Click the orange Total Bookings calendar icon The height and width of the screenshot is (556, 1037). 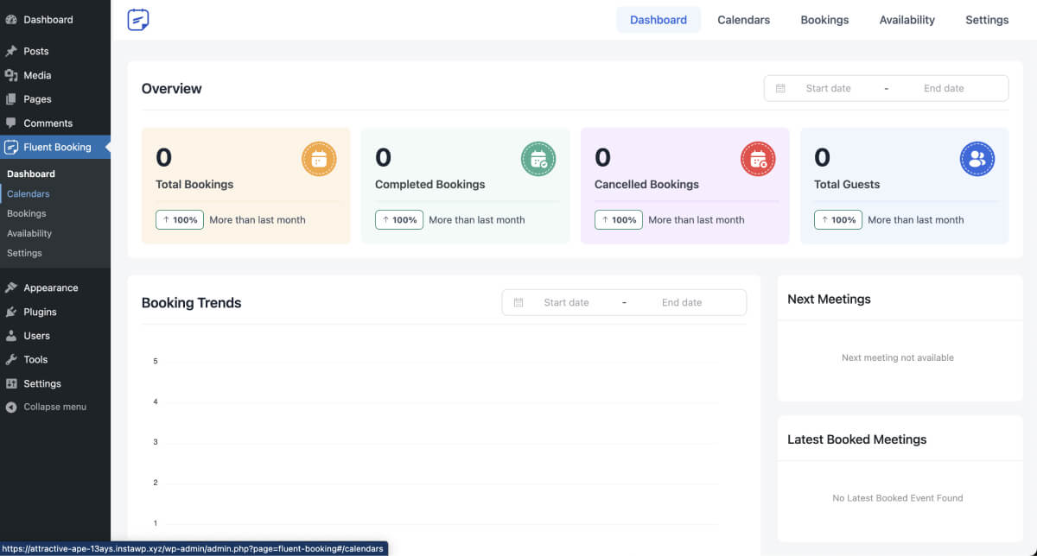point(319,159)
